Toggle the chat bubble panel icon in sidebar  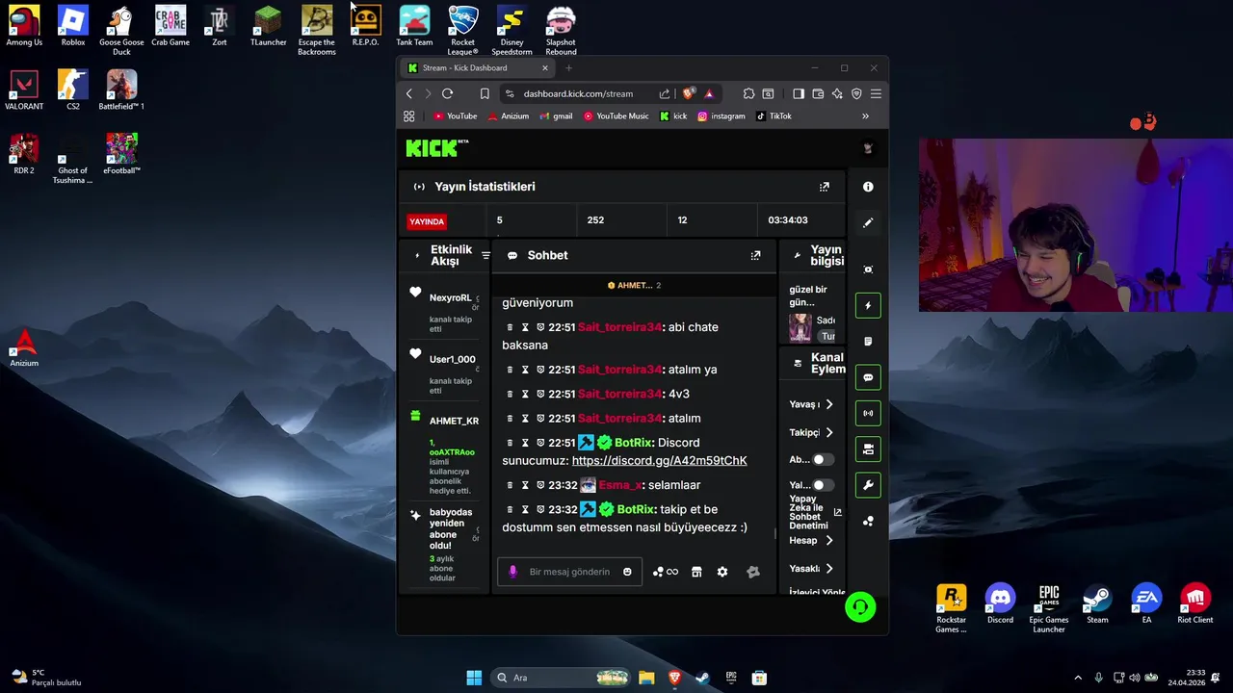868,377
